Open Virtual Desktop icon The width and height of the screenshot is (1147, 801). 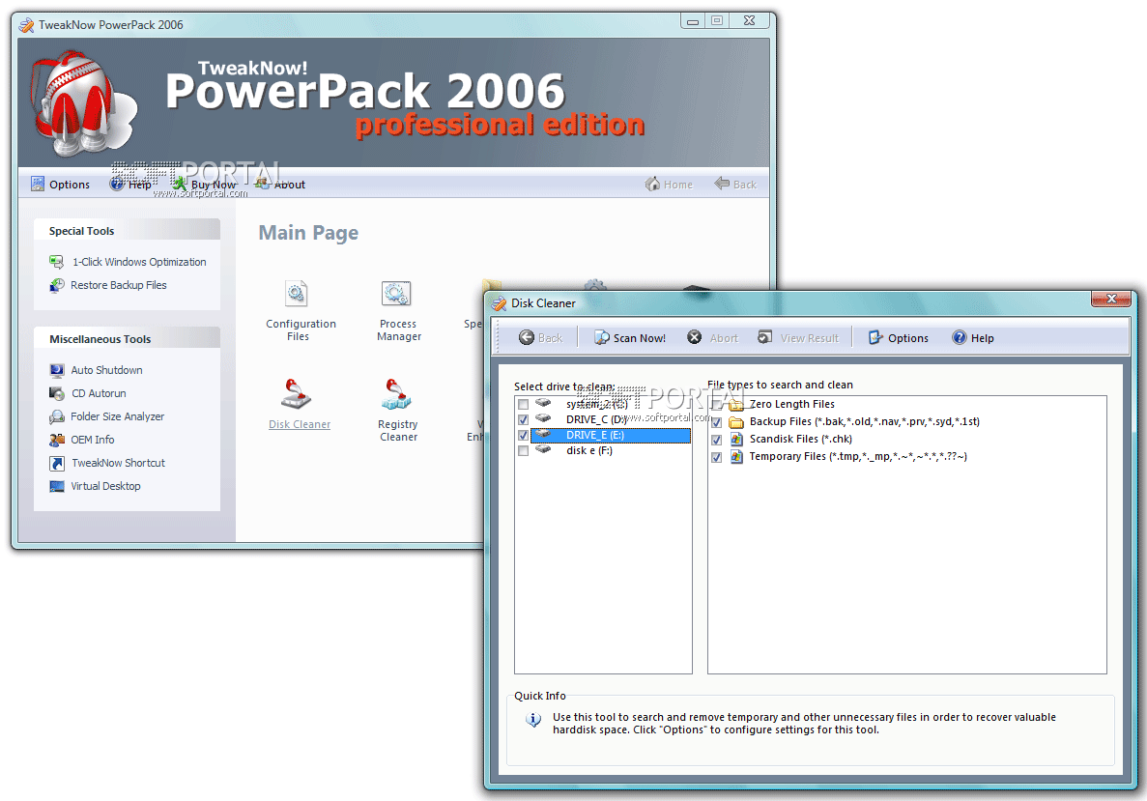[x=56, y=486]
